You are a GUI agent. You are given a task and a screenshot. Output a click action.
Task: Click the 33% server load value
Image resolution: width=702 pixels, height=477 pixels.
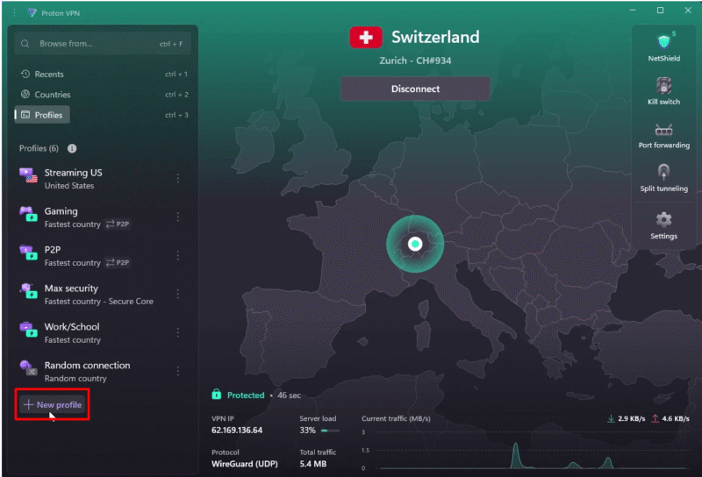pos(308,430)
